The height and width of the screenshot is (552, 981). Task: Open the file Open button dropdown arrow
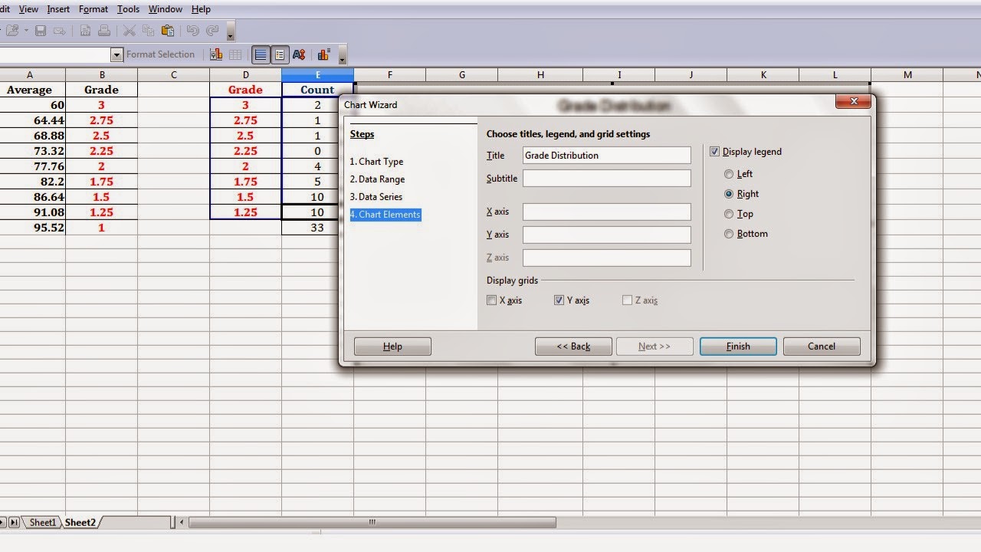(27, 31)
